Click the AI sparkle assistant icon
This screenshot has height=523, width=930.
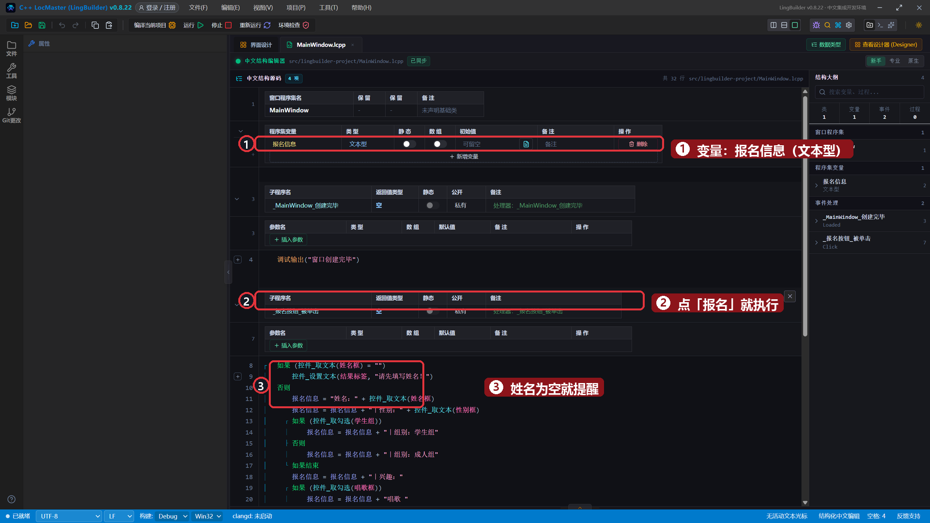(891, 25)
